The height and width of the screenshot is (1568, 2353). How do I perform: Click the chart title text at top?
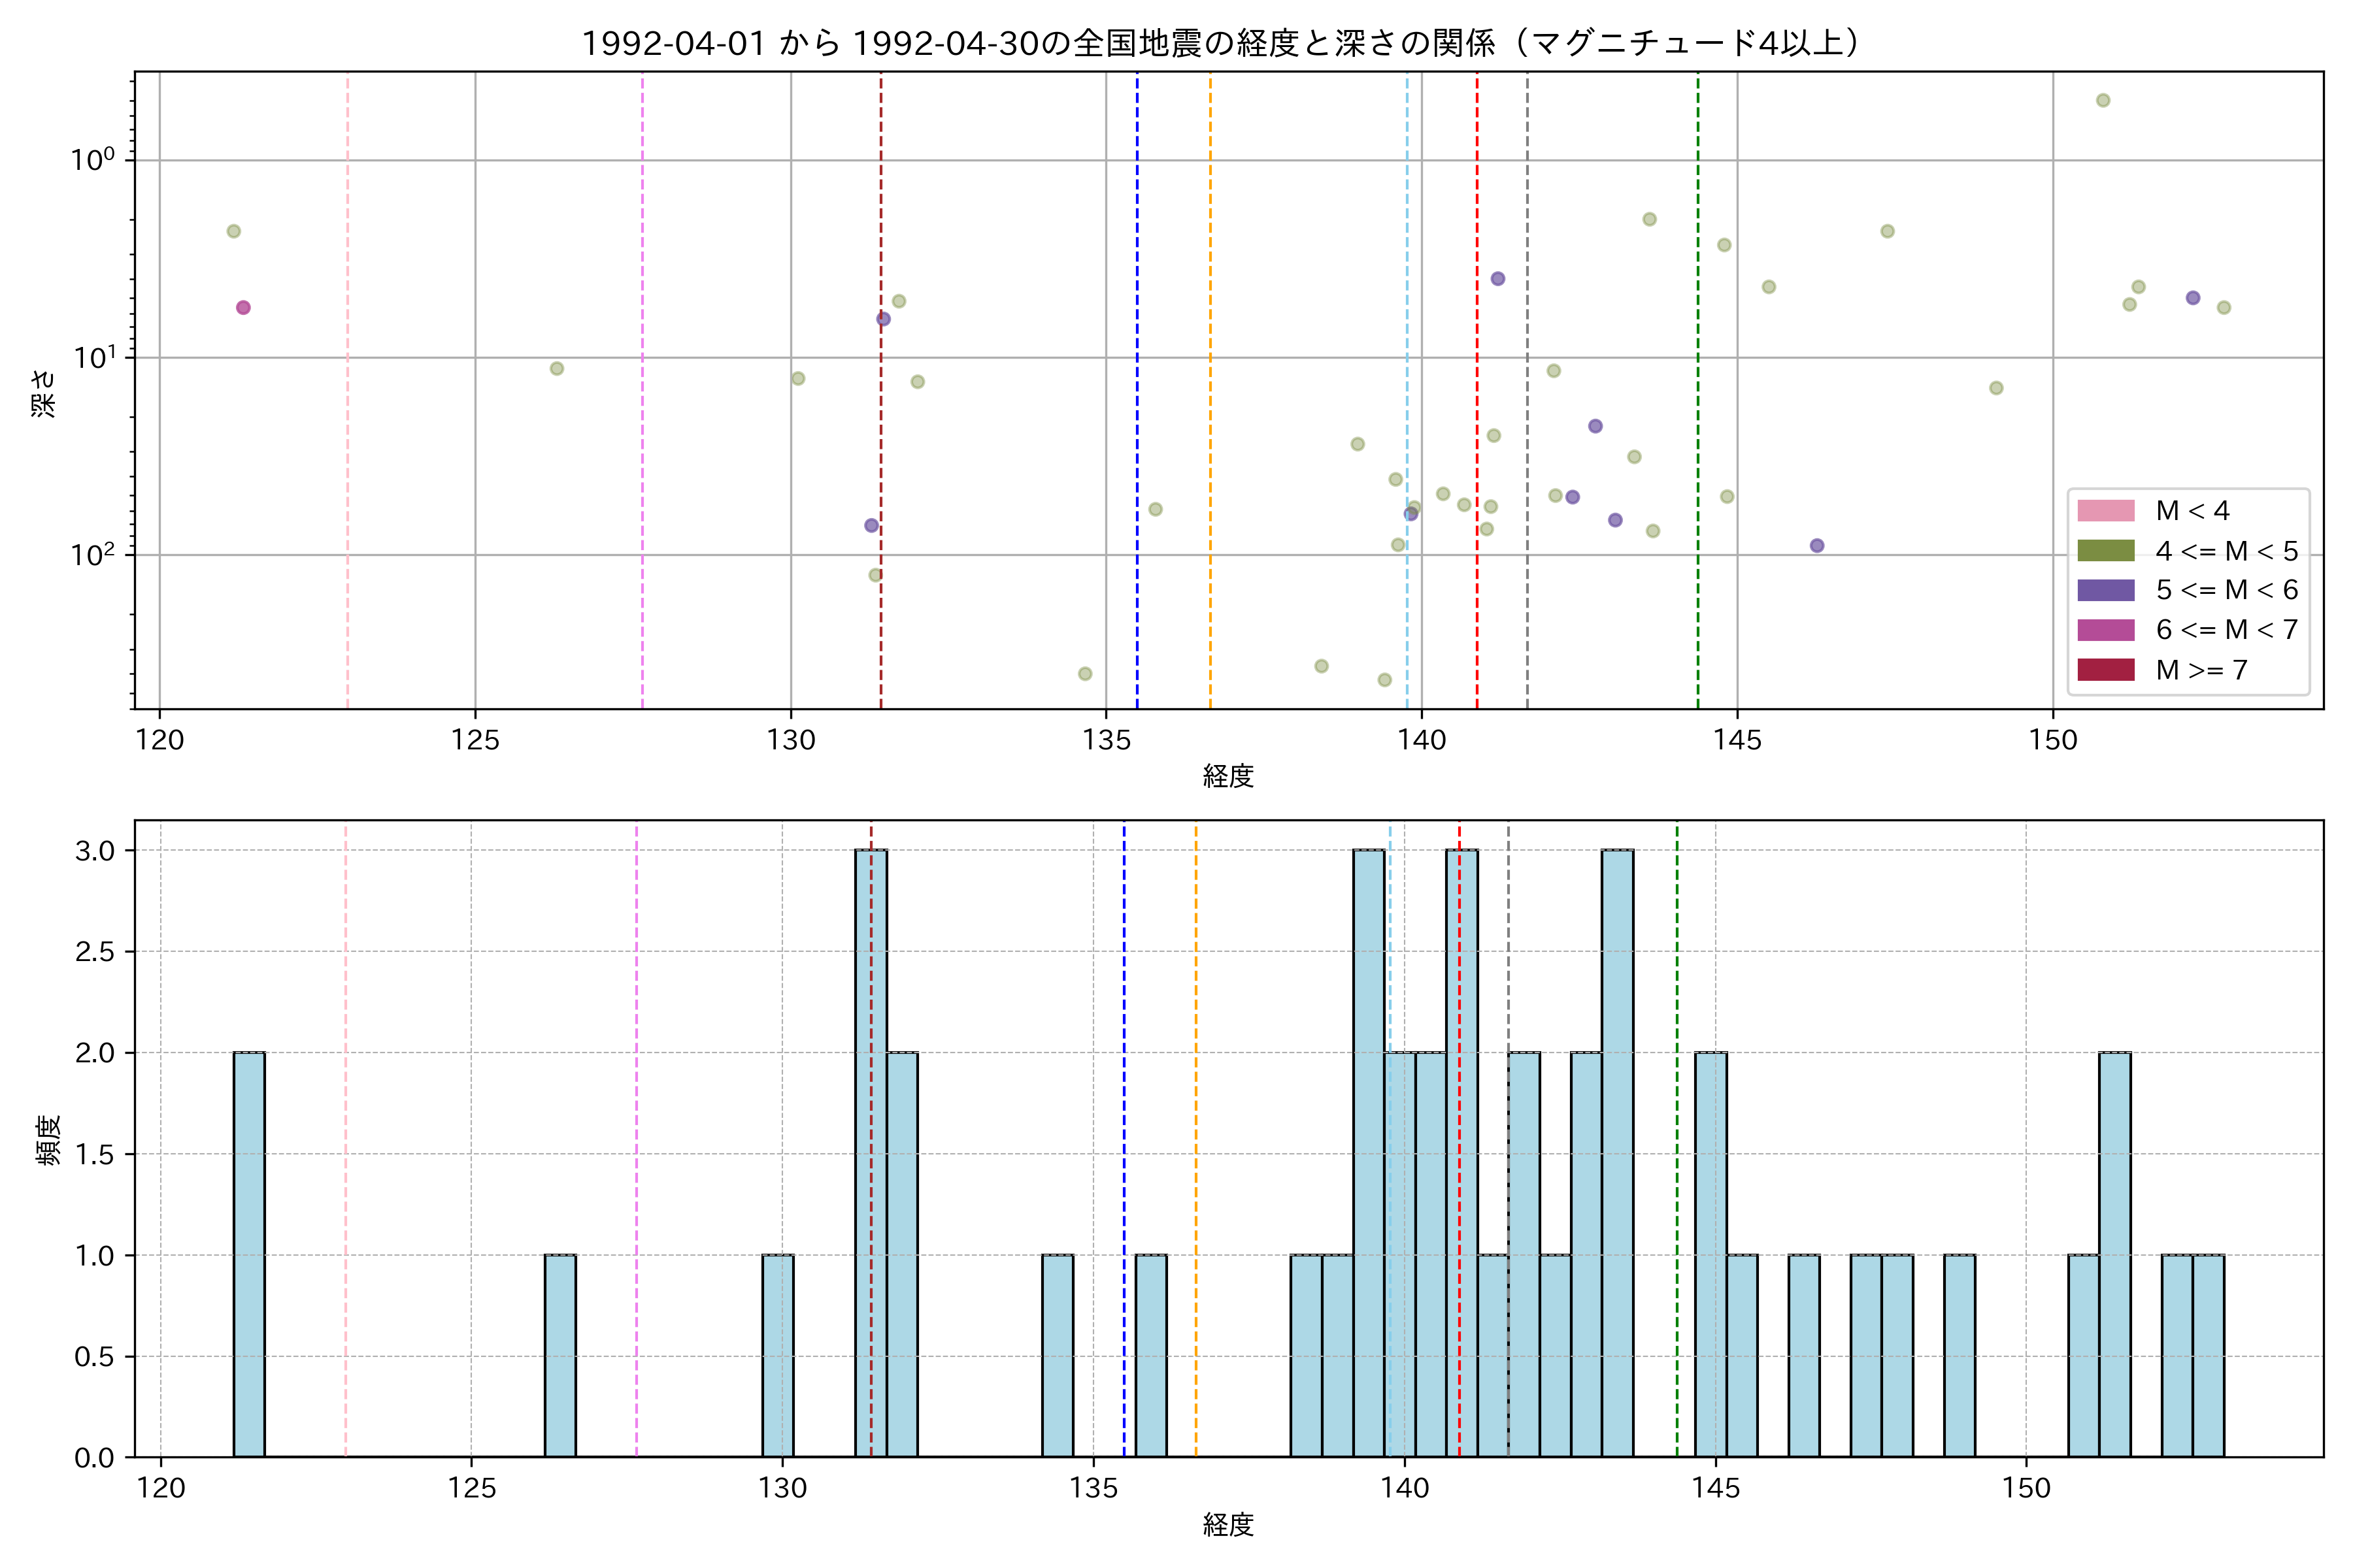pyautogui.click(x=1220, y=43)
